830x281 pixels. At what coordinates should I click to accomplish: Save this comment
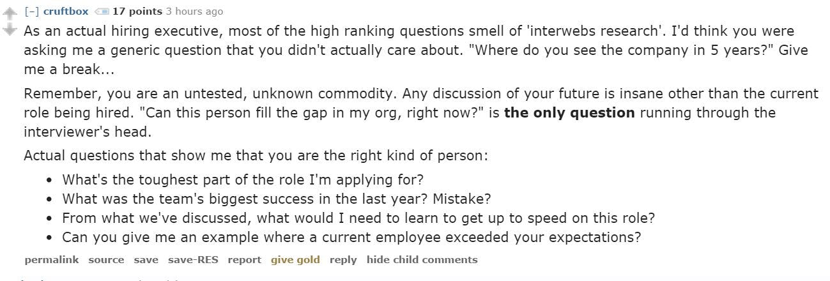coord(146,260)
